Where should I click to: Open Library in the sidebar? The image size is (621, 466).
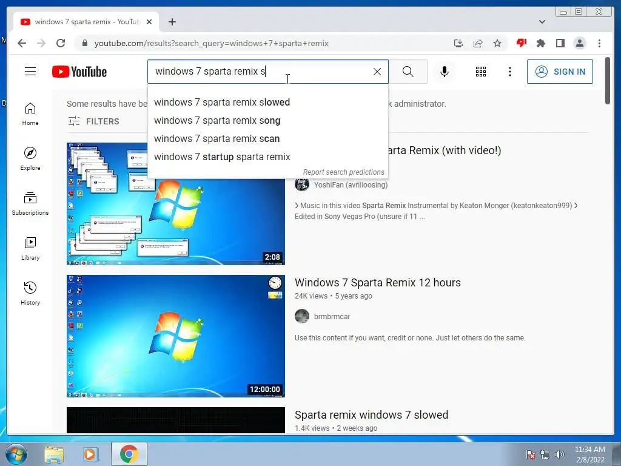30,248
